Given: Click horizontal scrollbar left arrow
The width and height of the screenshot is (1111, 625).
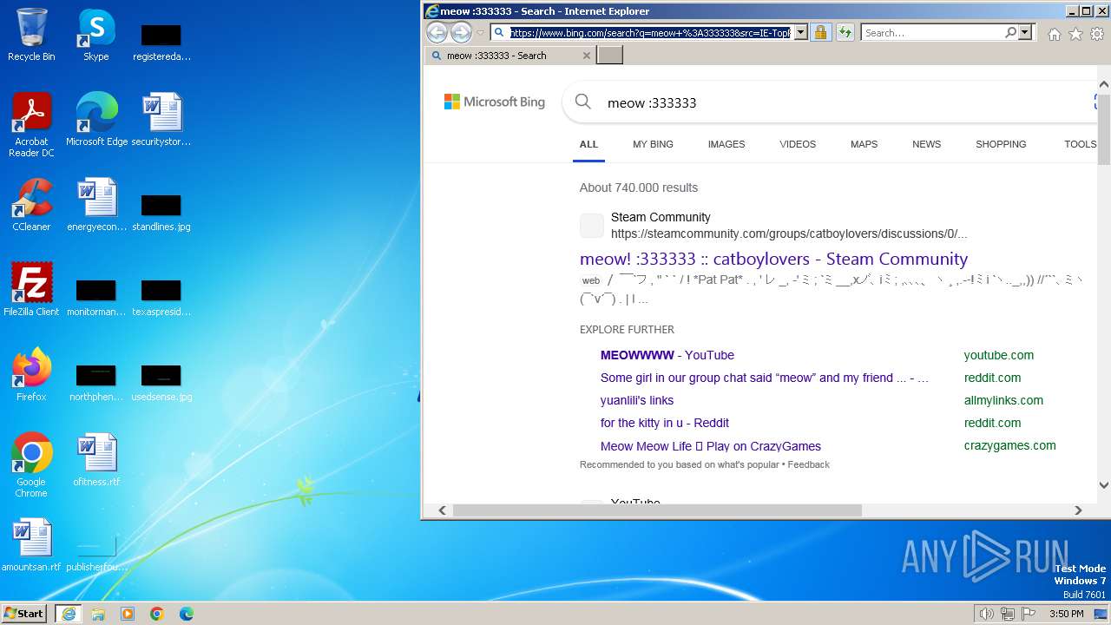Looking at the screenshot, I should 442,510.
